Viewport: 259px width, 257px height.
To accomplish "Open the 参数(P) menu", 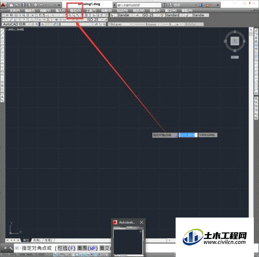I will click(155, 11).
